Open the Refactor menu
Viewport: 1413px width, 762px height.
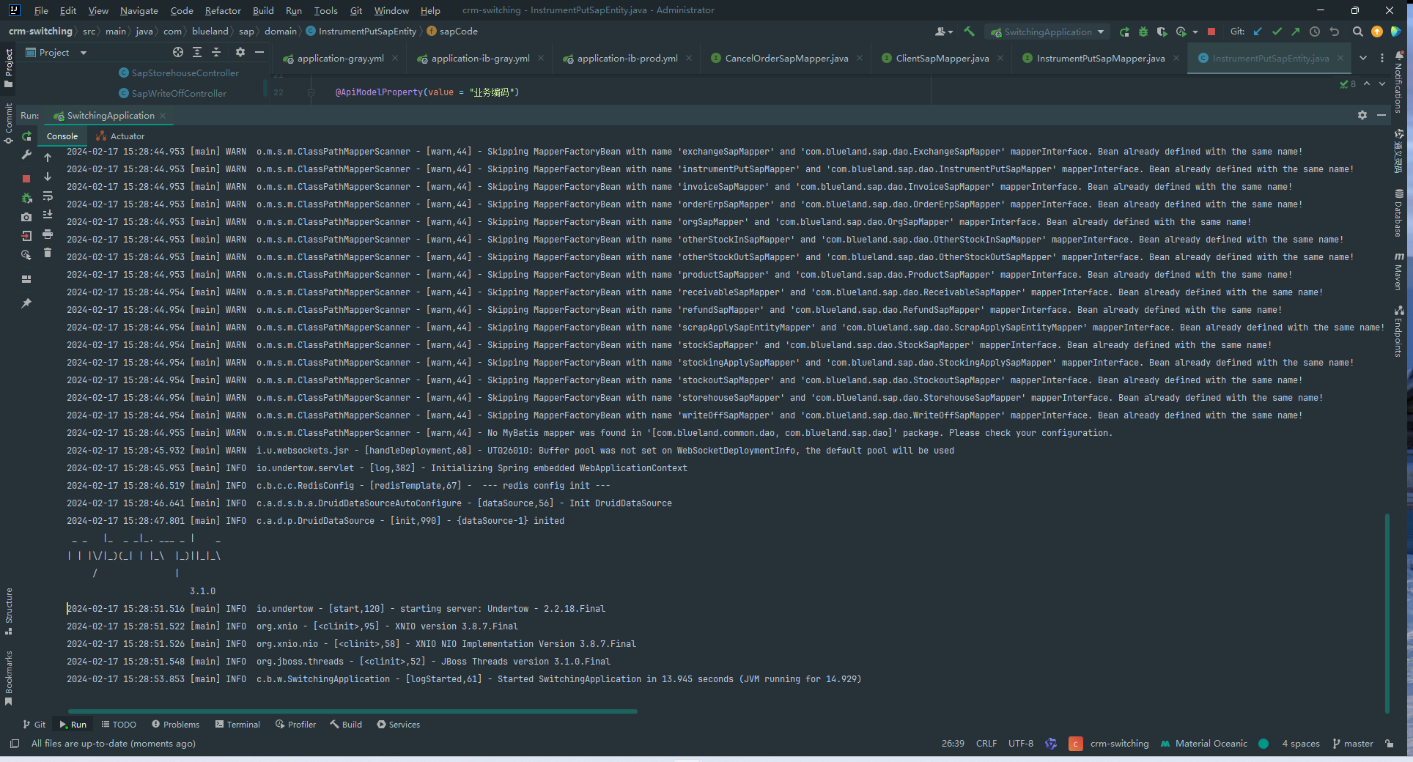[222, 10]
